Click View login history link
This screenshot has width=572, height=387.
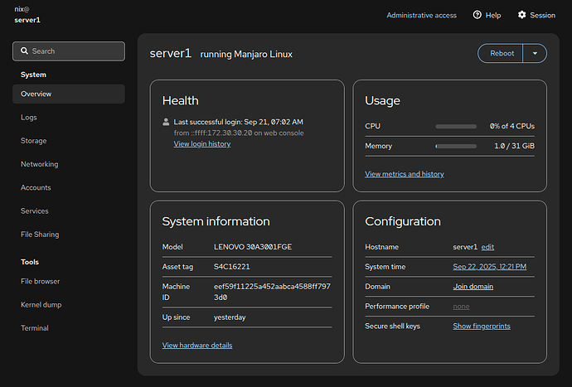pyautogui.click(x=201, y=144)
